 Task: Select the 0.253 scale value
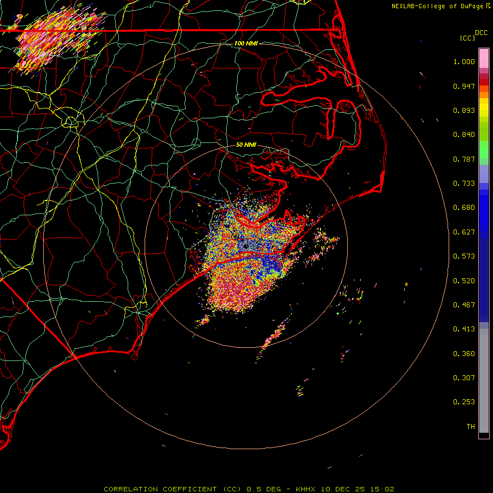464,402
